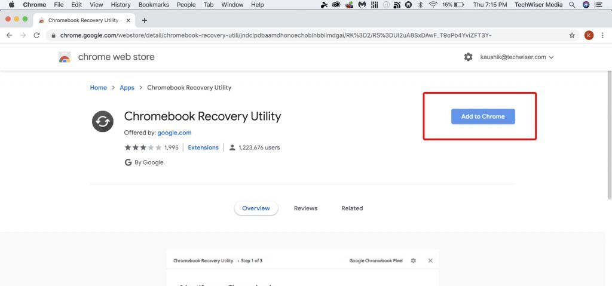This screenshot has height=286, width=612.
Task: Click the battery 15% indicator
Action: [x=453, y=5]
